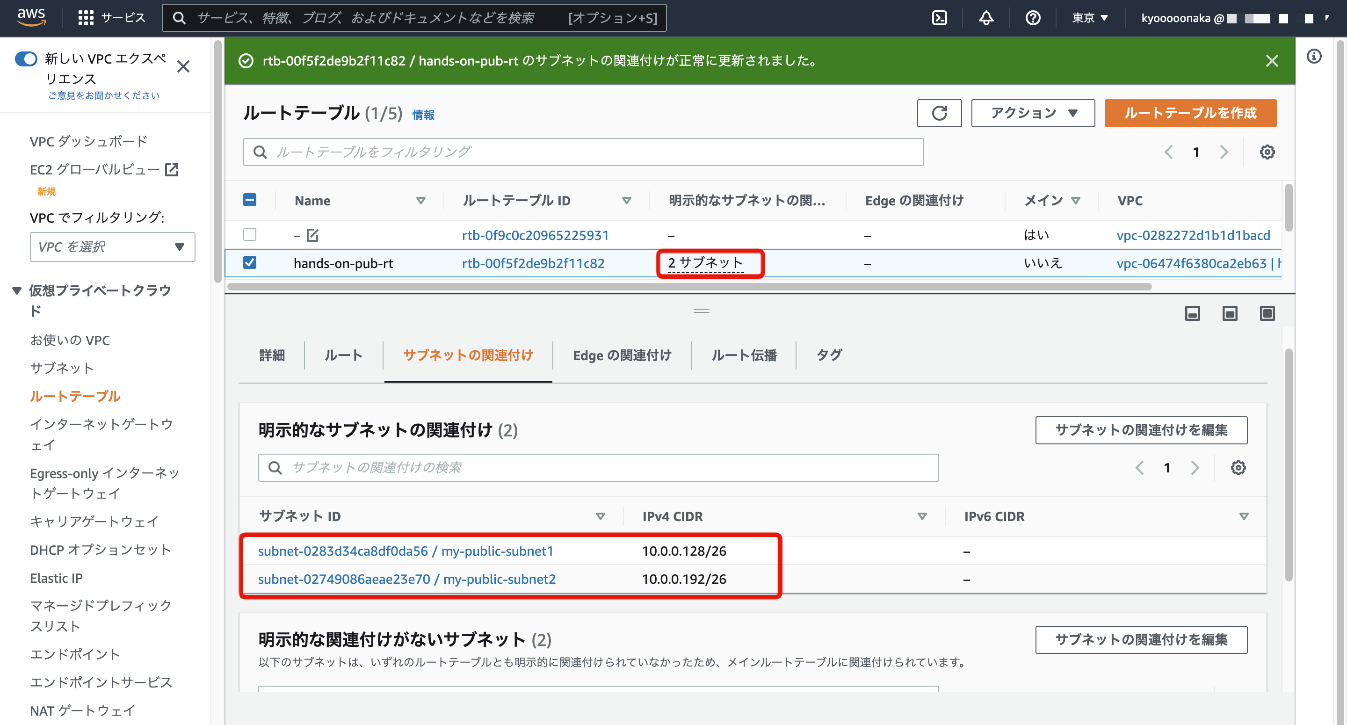Expand details pane to full view
1347x725 pixels.
(1267, 313)
